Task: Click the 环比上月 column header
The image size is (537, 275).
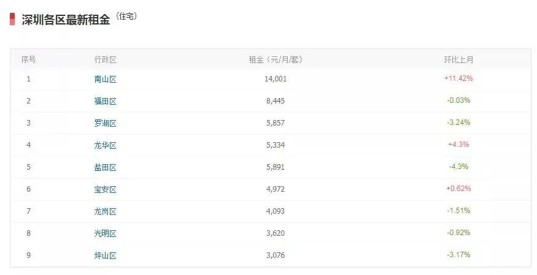Action: 458,59
